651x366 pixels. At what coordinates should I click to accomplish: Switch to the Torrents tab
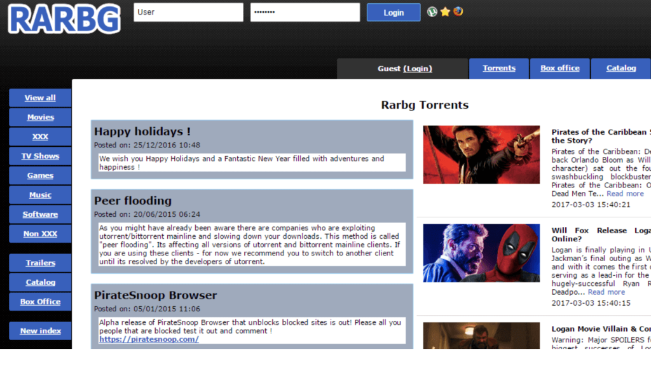click(498, 69)
